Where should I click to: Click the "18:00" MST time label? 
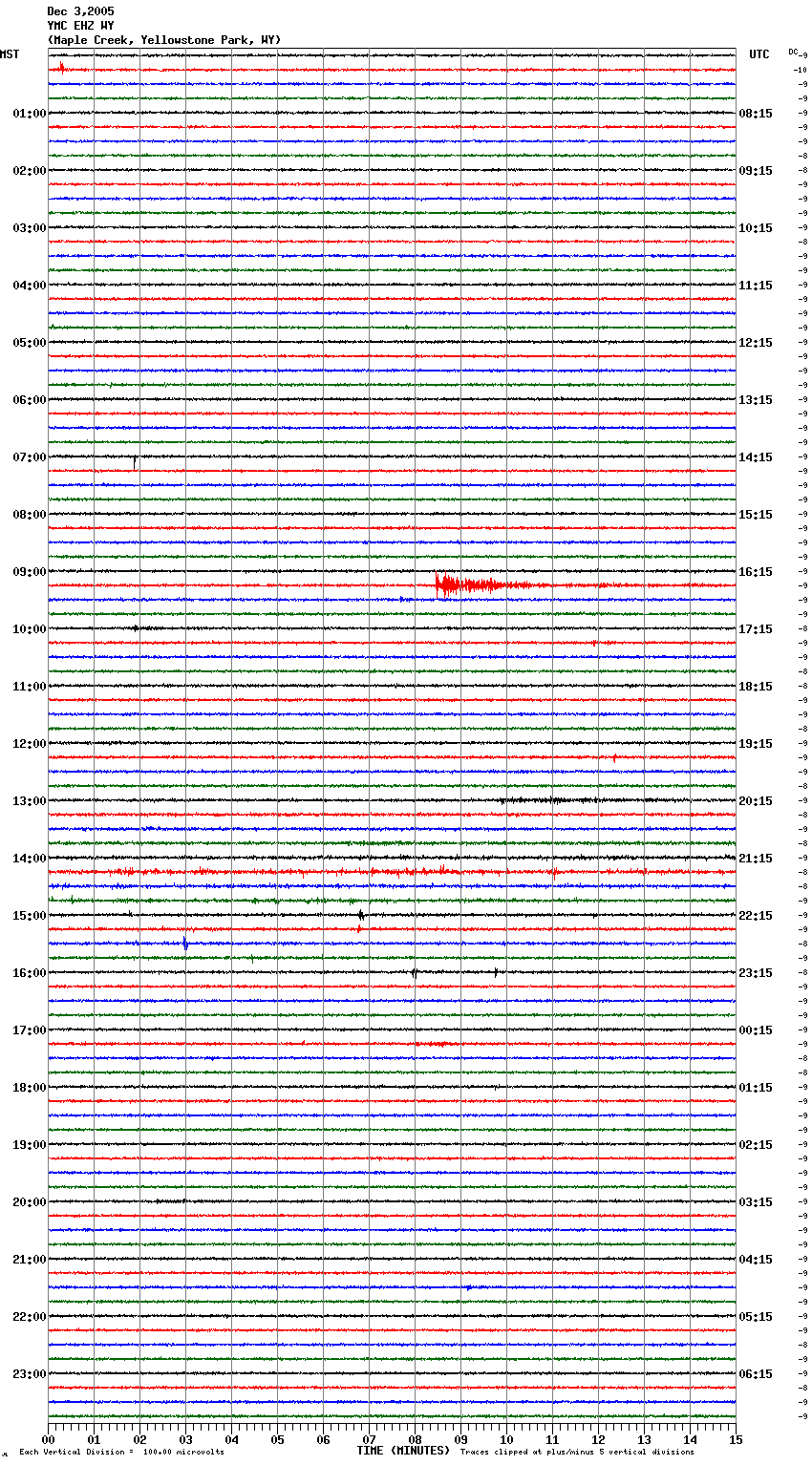coord(30,1088)
